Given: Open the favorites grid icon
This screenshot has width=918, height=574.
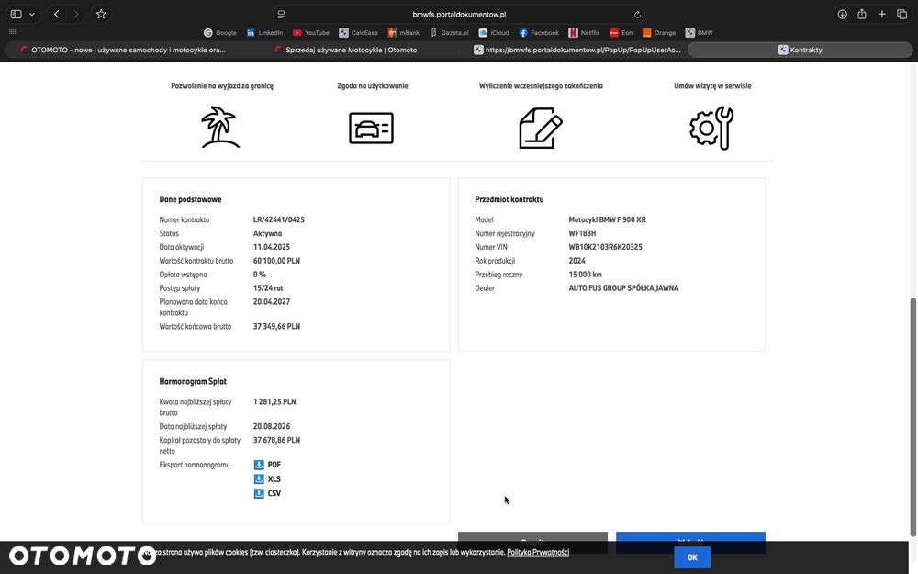Looking at the screenshot, I should tap(12, 32).
